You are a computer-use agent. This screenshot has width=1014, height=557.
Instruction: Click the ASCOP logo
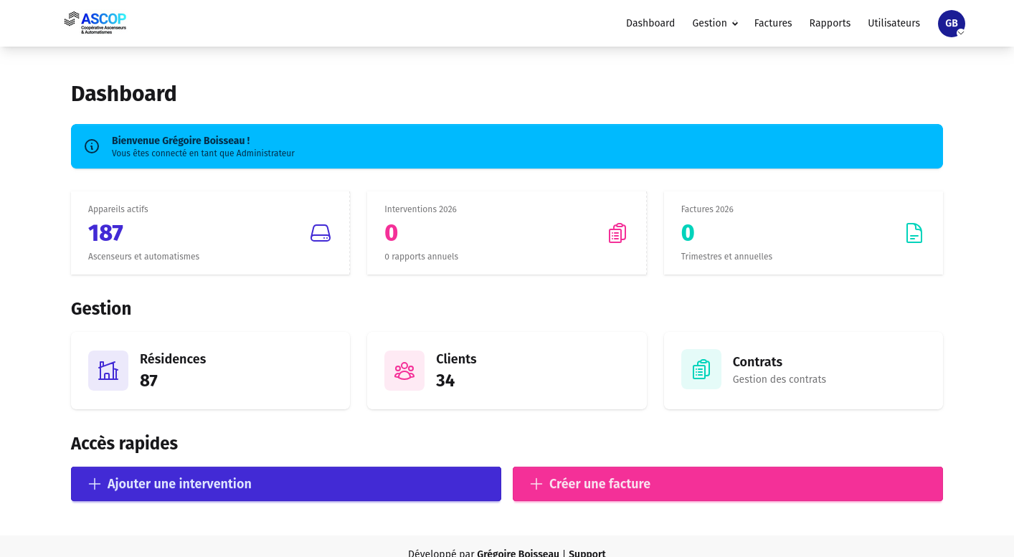(95, 22)
